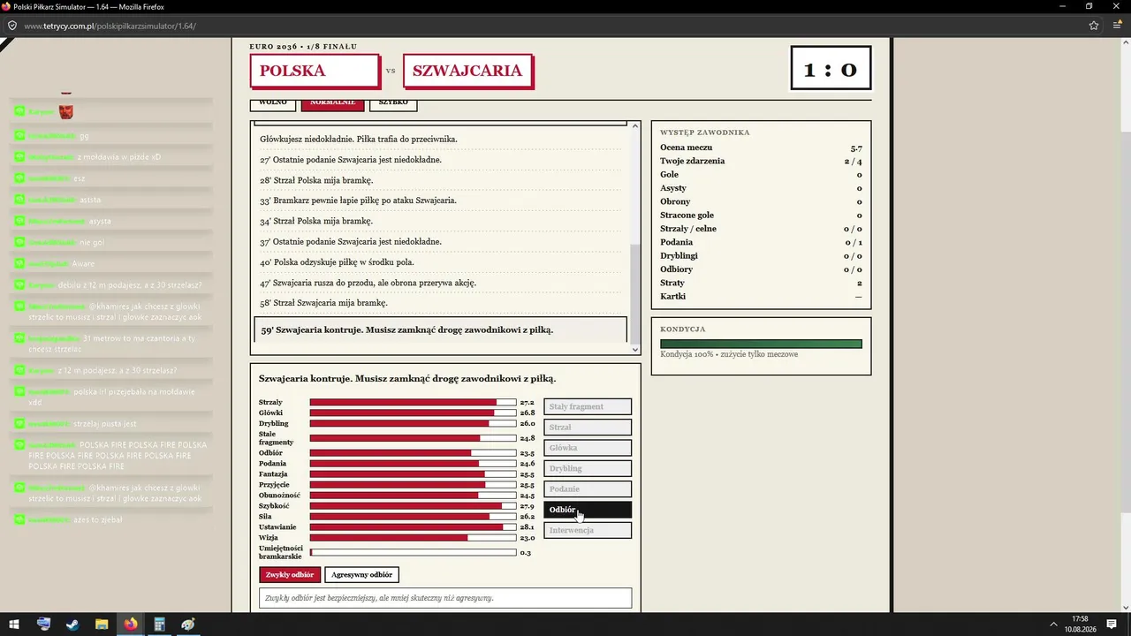
Task: Click the Siła skill label
Action: click(x=267, y=517)
